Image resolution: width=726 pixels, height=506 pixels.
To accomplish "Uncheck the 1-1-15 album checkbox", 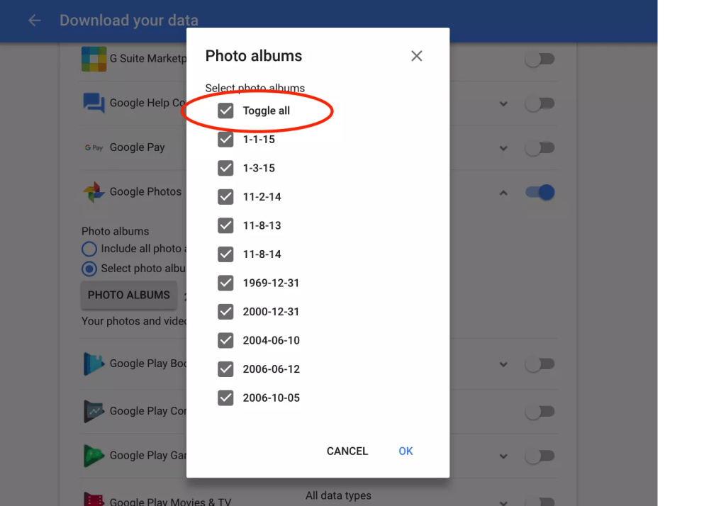I will coord(225,140).
